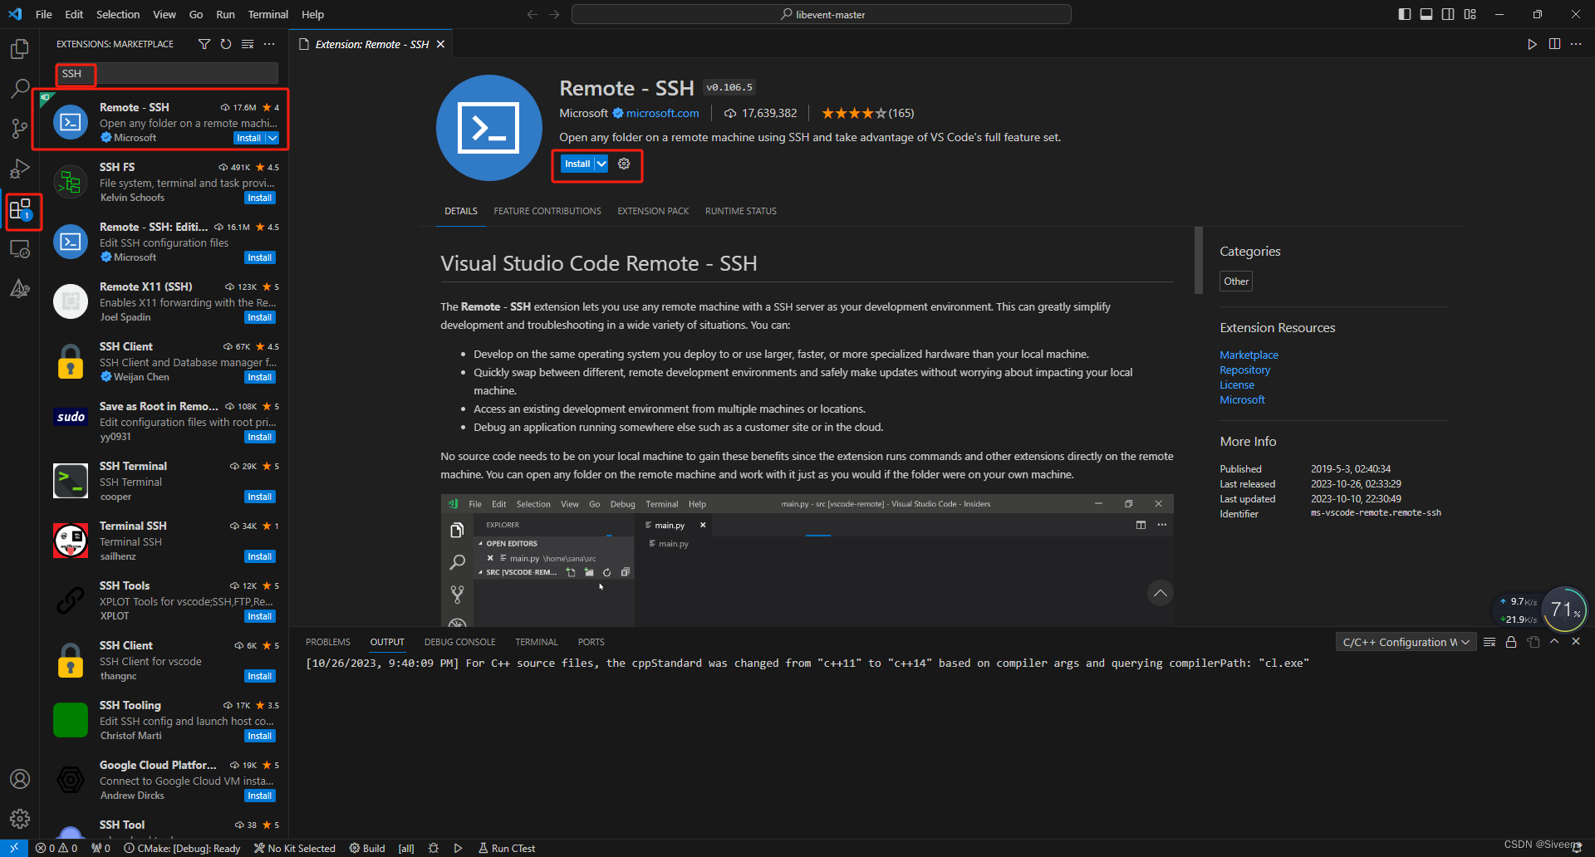
Task: Toggle primary side bar visibility
Action: (x=1405, y=14)
